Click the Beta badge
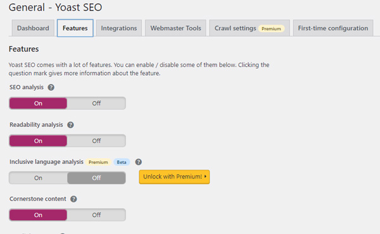380x234 pixels. [x=122, y=162]
